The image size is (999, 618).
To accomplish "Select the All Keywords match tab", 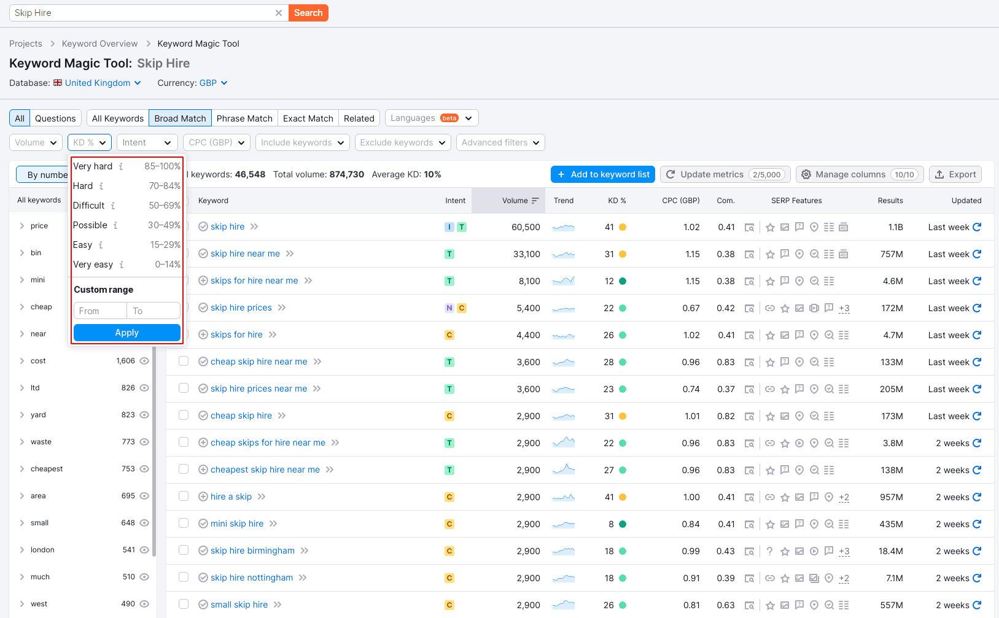I will point(118,118).
